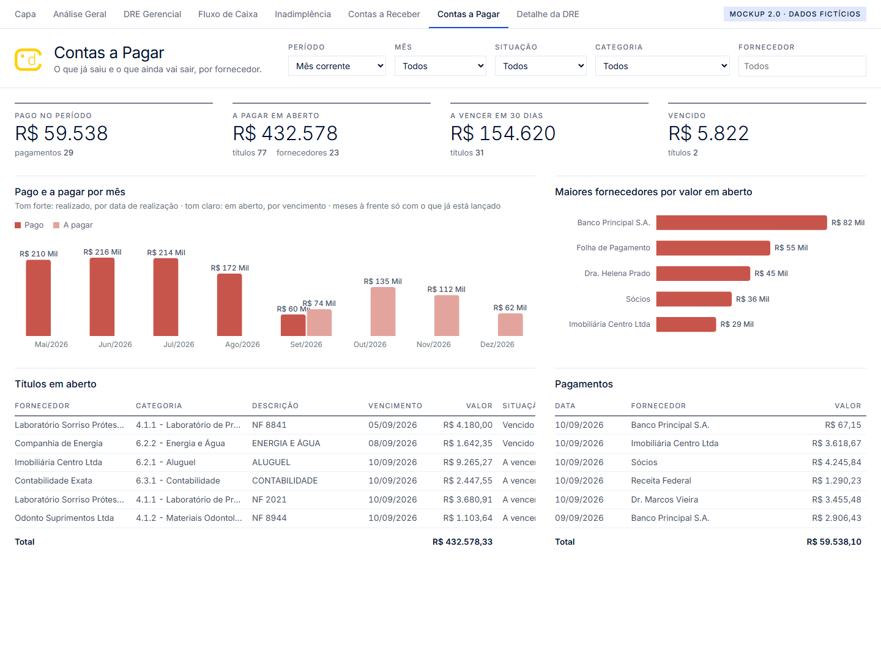Select the Vencido KPI R$ 5.822
881x661 pixels.
coord(708,133)
